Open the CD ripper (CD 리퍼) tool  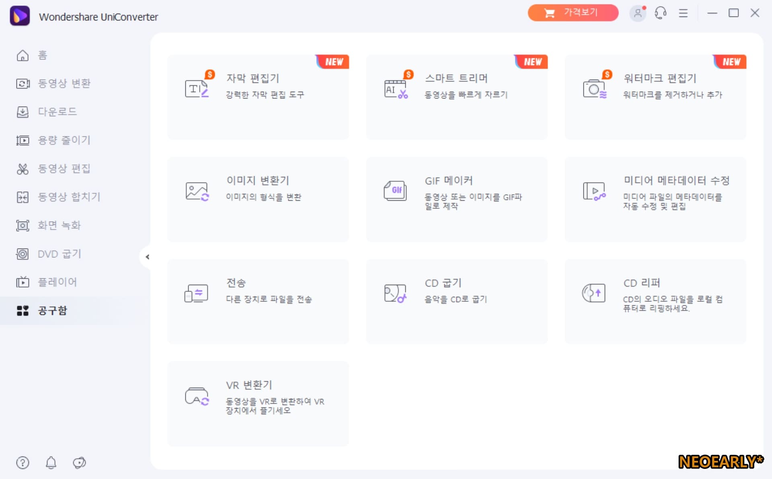(655, 302)
